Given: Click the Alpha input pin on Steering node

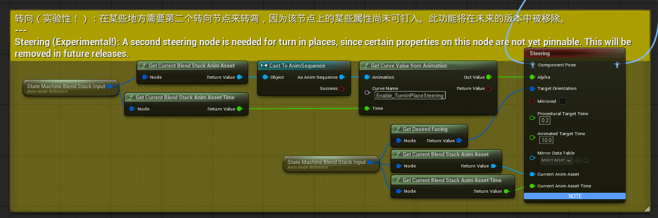Looking at the screenshot, I should pos(533,77).
